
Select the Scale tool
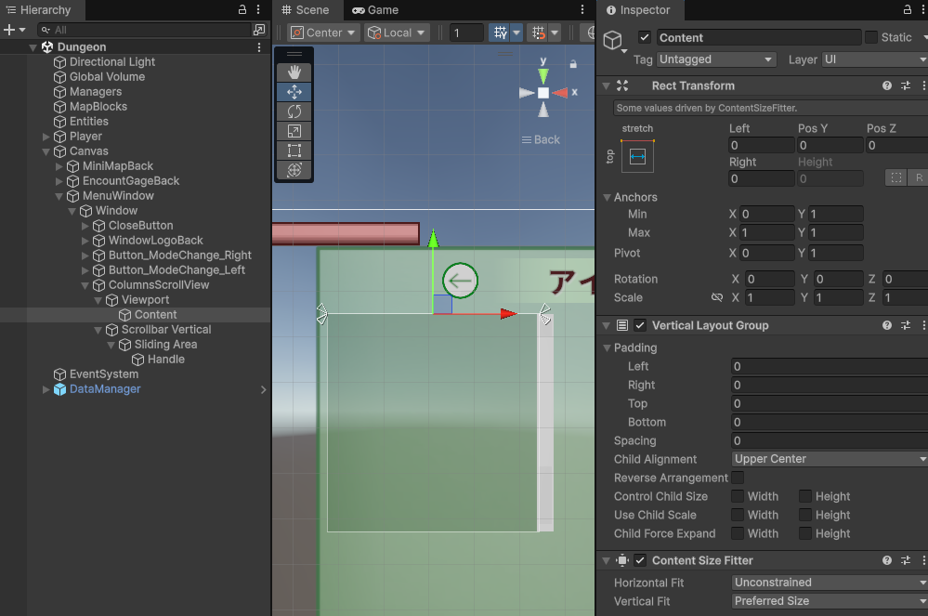[x=294, y=131]
